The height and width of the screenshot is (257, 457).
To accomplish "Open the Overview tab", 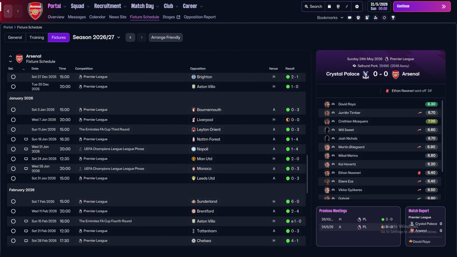I will (56, 17).
